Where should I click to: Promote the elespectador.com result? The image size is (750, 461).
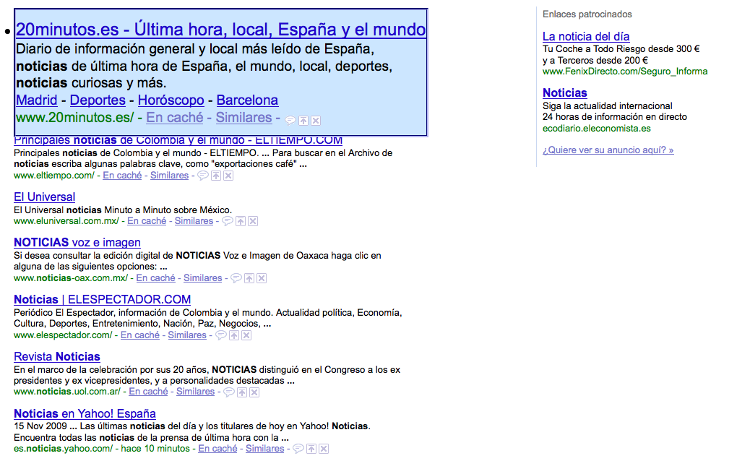234,335
